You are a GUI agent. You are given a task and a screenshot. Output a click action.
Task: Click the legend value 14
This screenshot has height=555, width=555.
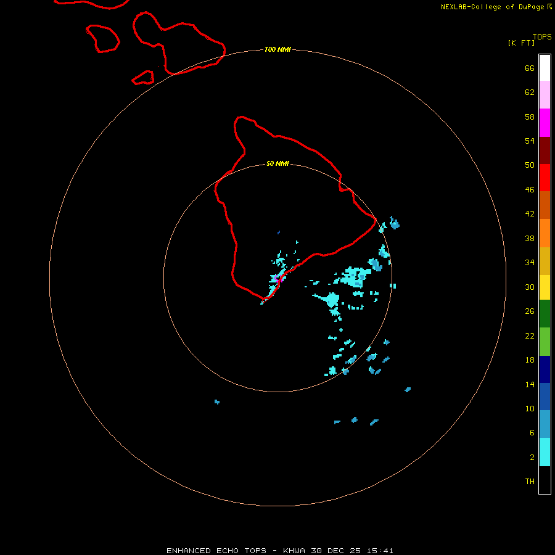coord(530,384)
